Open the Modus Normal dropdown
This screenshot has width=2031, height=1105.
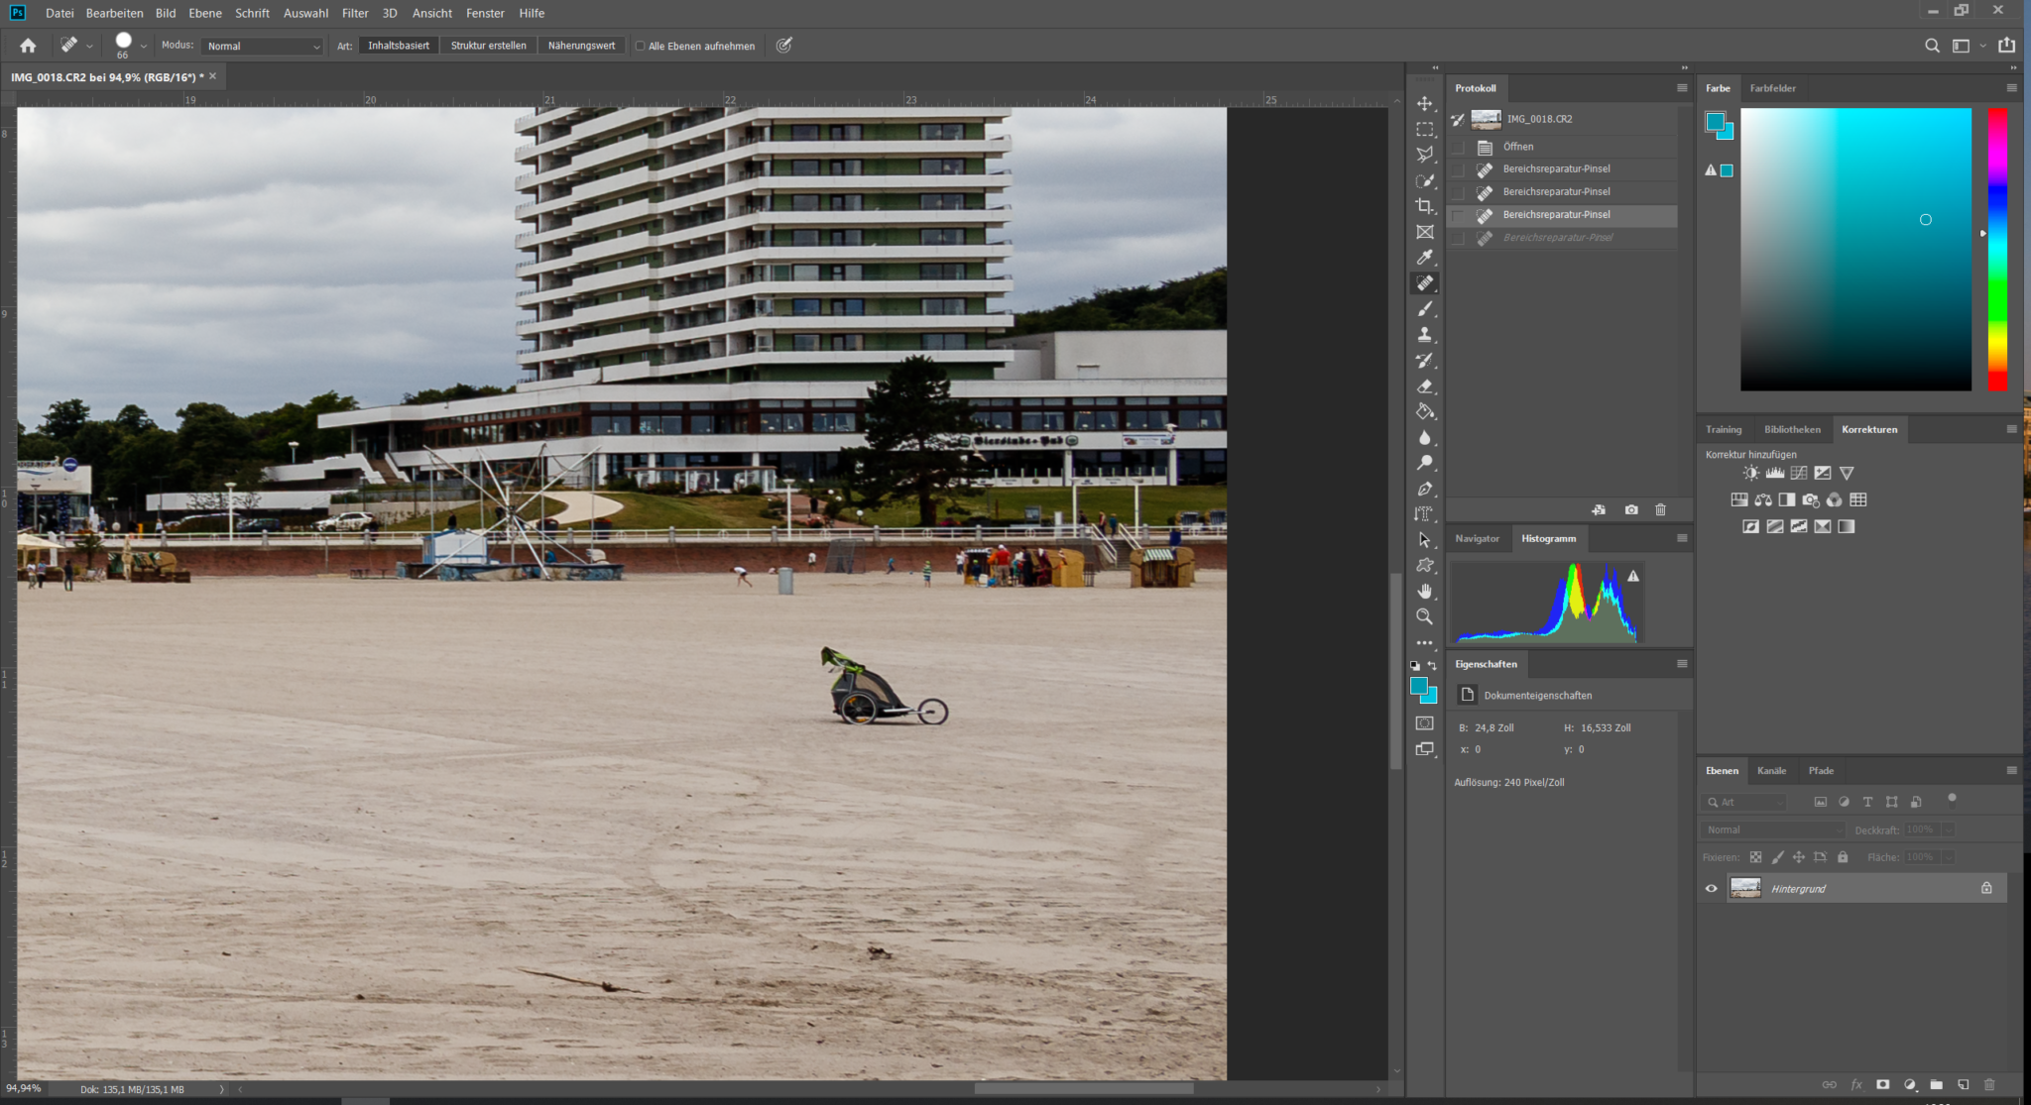[x=263, y=47]
